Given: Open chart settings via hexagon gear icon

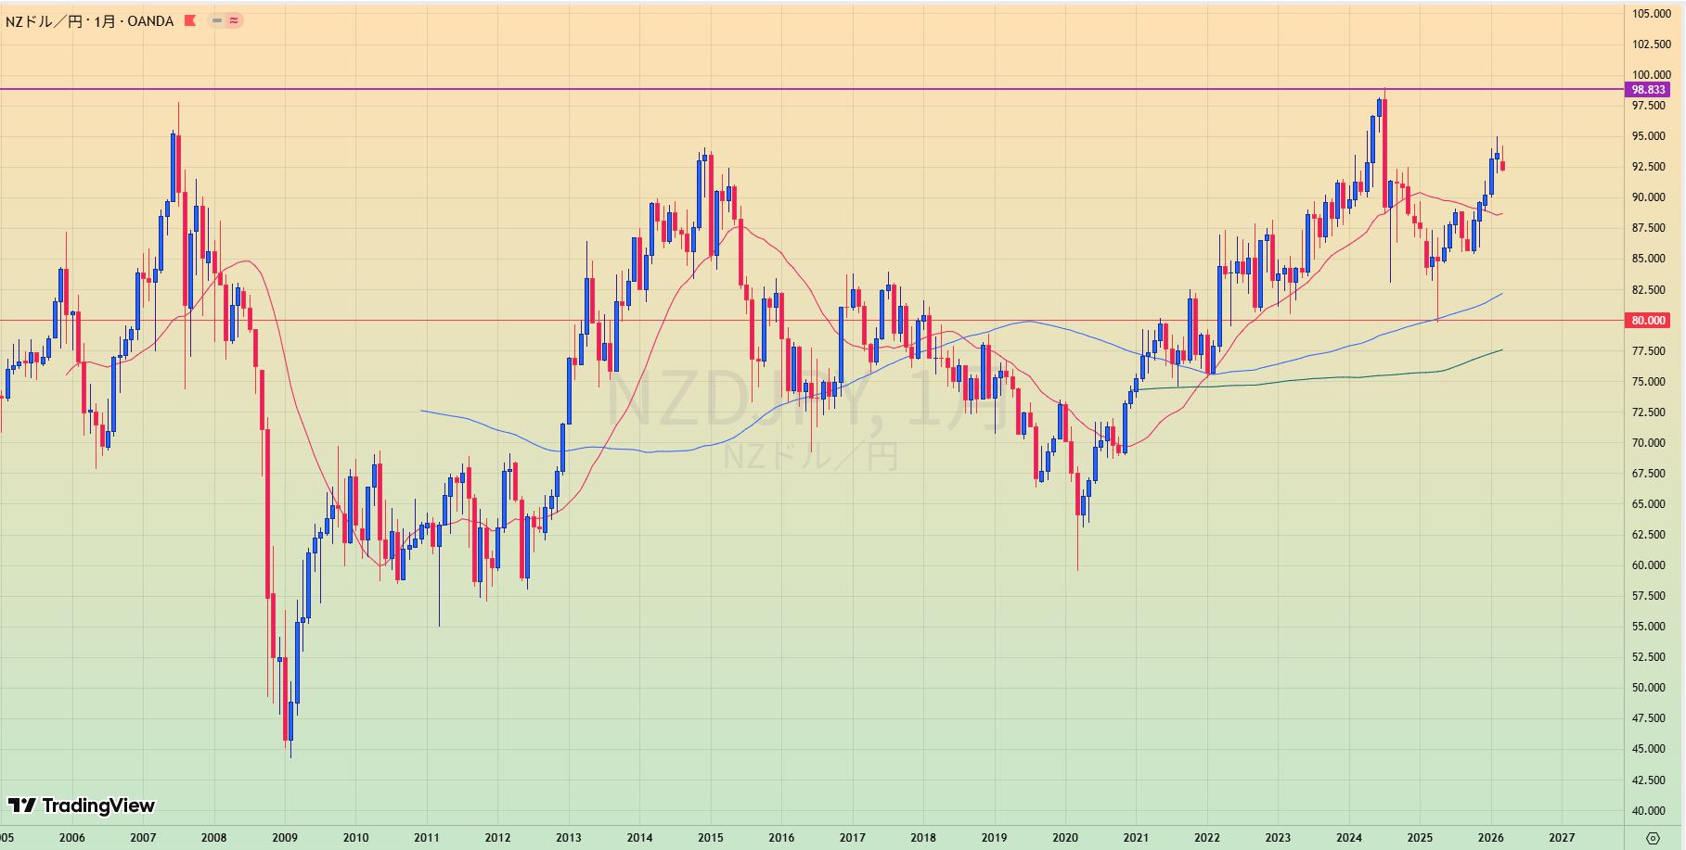Looking at the screenshot, I should (1653, 838).
